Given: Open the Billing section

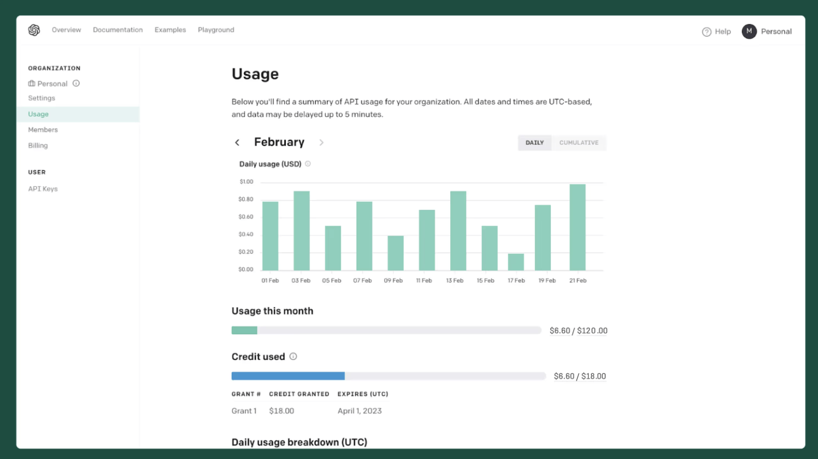Looking at the screenshot, I should (x=37, y=145).
